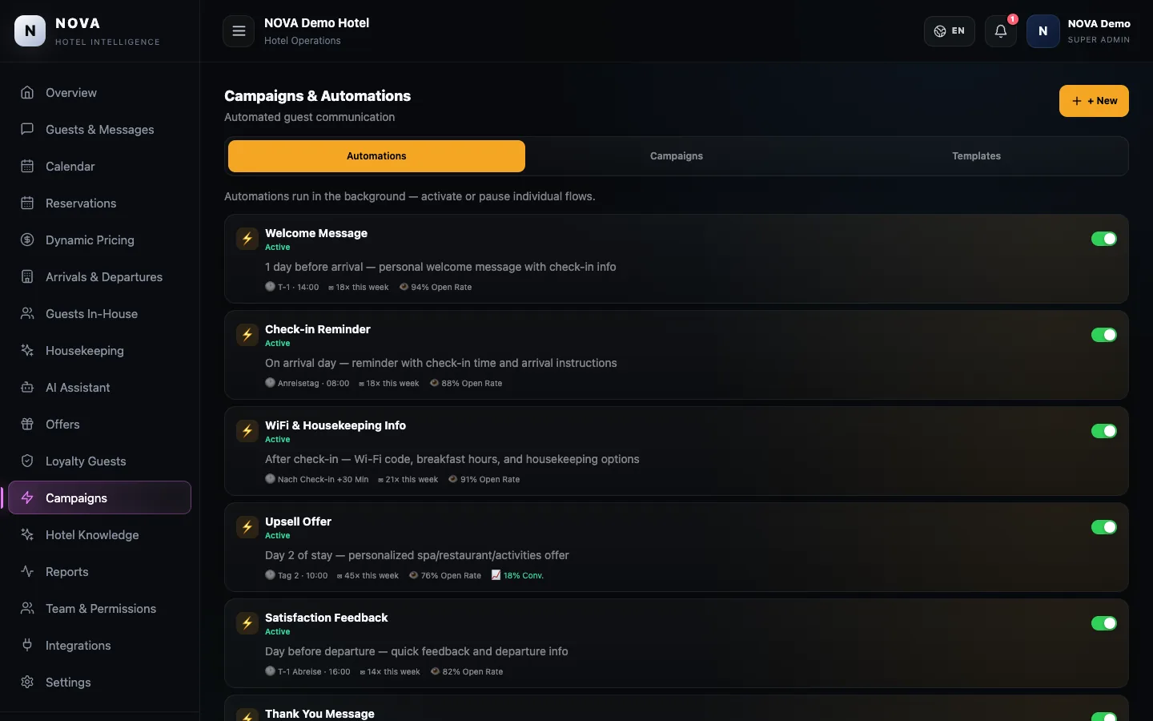The width and height of the screenshot is (1153, 721).
Task: Click the 94% Open Rate stat
Action: pyautogui.click(x=436, y=287)
